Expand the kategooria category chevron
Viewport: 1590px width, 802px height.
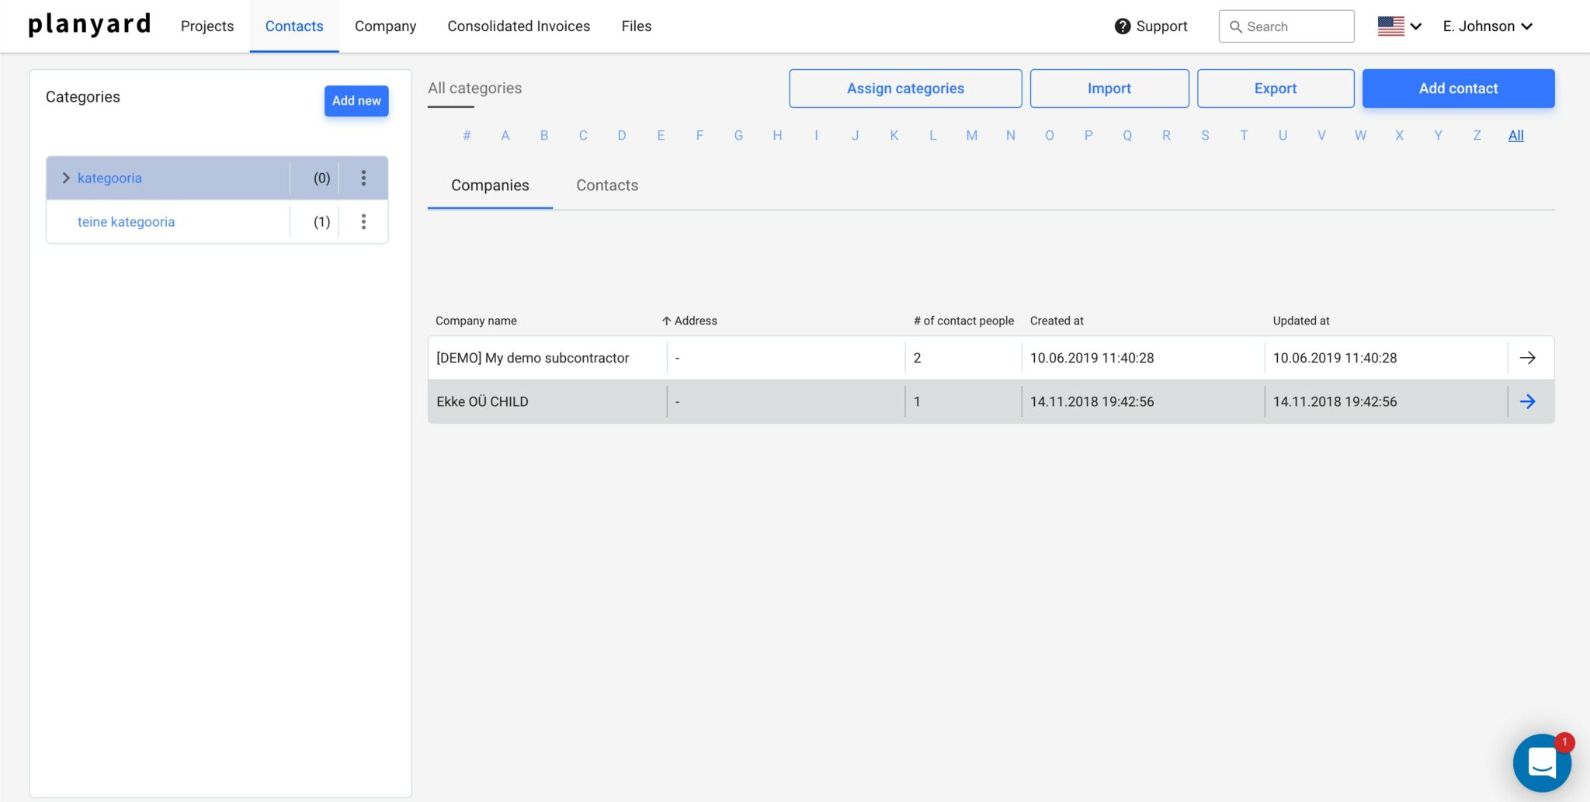pos(65,178)
